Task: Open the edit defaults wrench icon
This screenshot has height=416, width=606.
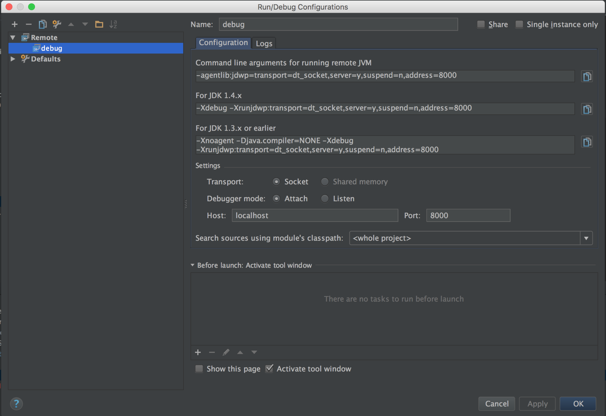Action: coord(57,24)
